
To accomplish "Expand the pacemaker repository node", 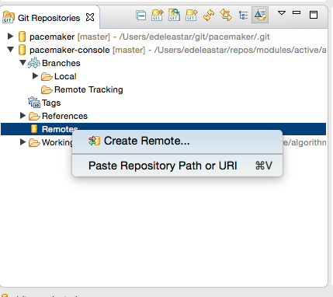I will (x=10, y=36).
